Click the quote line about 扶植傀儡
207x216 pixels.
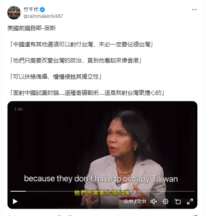pyautogui.click(x=56, y=77)
